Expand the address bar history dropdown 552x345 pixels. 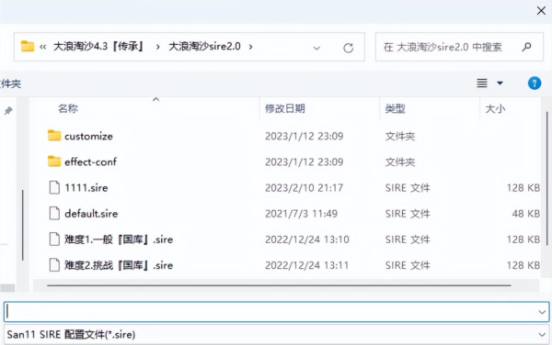point(316,48)
